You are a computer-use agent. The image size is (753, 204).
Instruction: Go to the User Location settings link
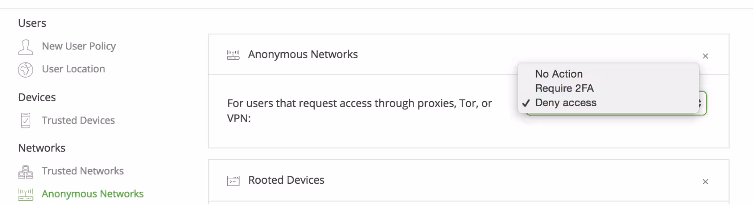73,69
